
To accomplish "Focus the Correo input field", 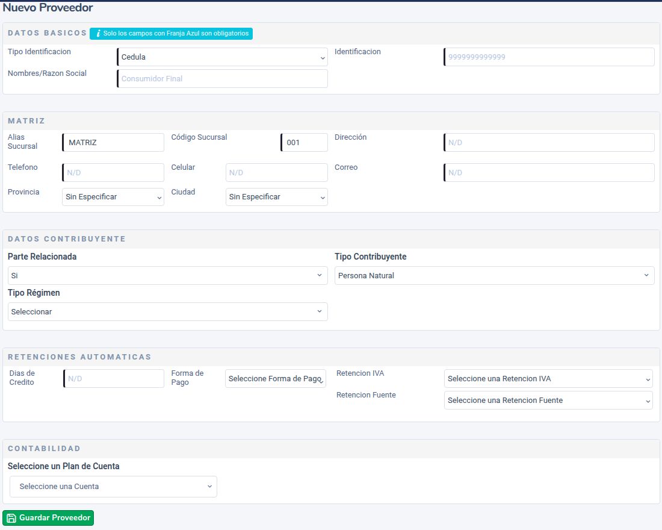I will [549, 172].
